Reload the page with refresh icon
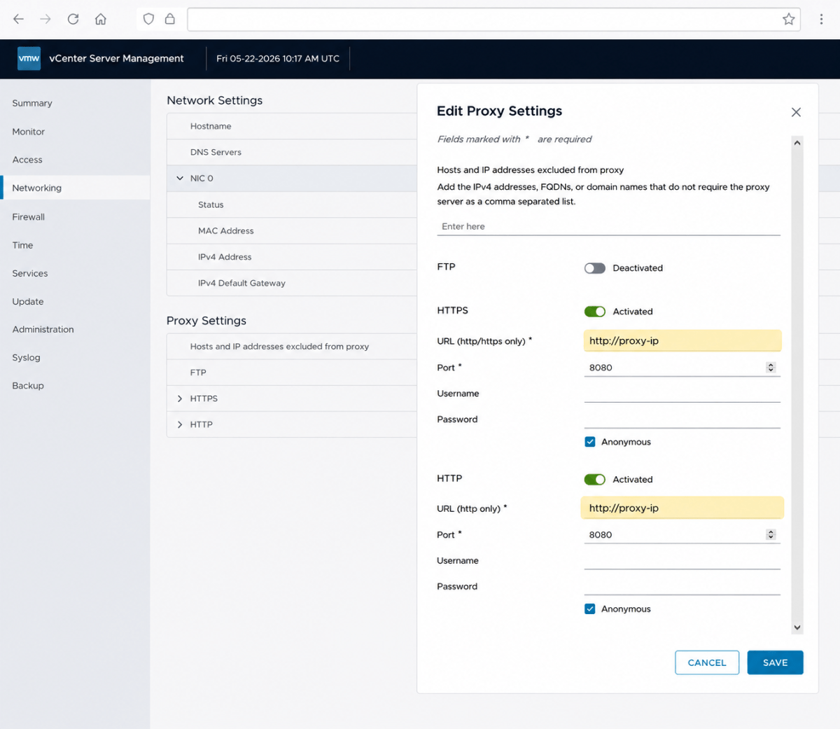Screen dimensions: 840x729 [73, 19]
